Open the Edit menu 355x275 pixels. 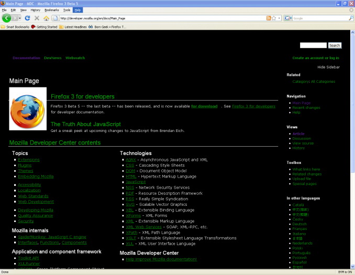coord(14,10)
